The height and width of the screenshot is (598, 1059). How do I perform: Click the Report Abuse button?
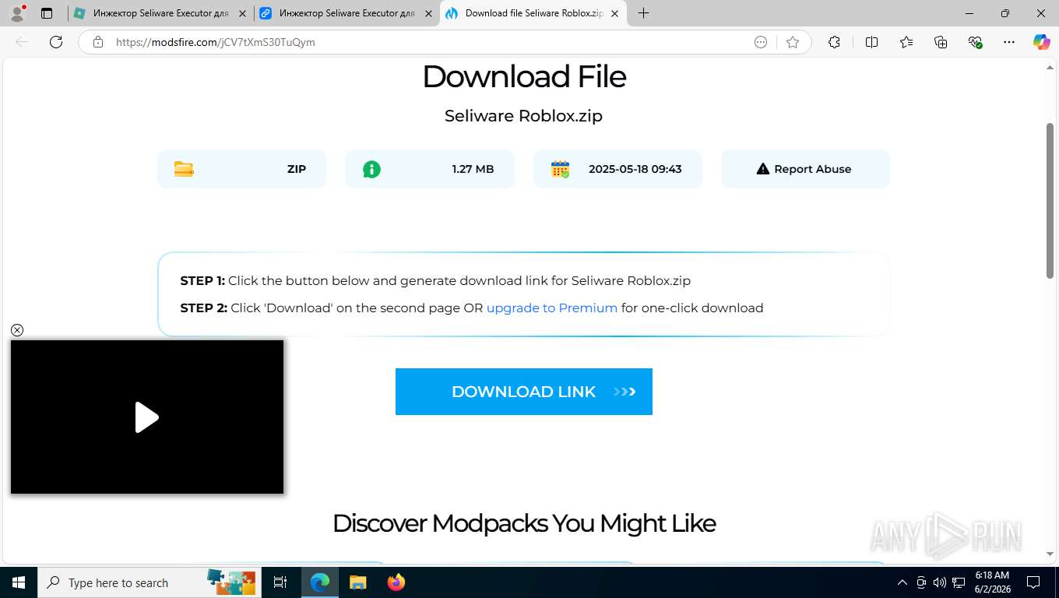(805, 169)
